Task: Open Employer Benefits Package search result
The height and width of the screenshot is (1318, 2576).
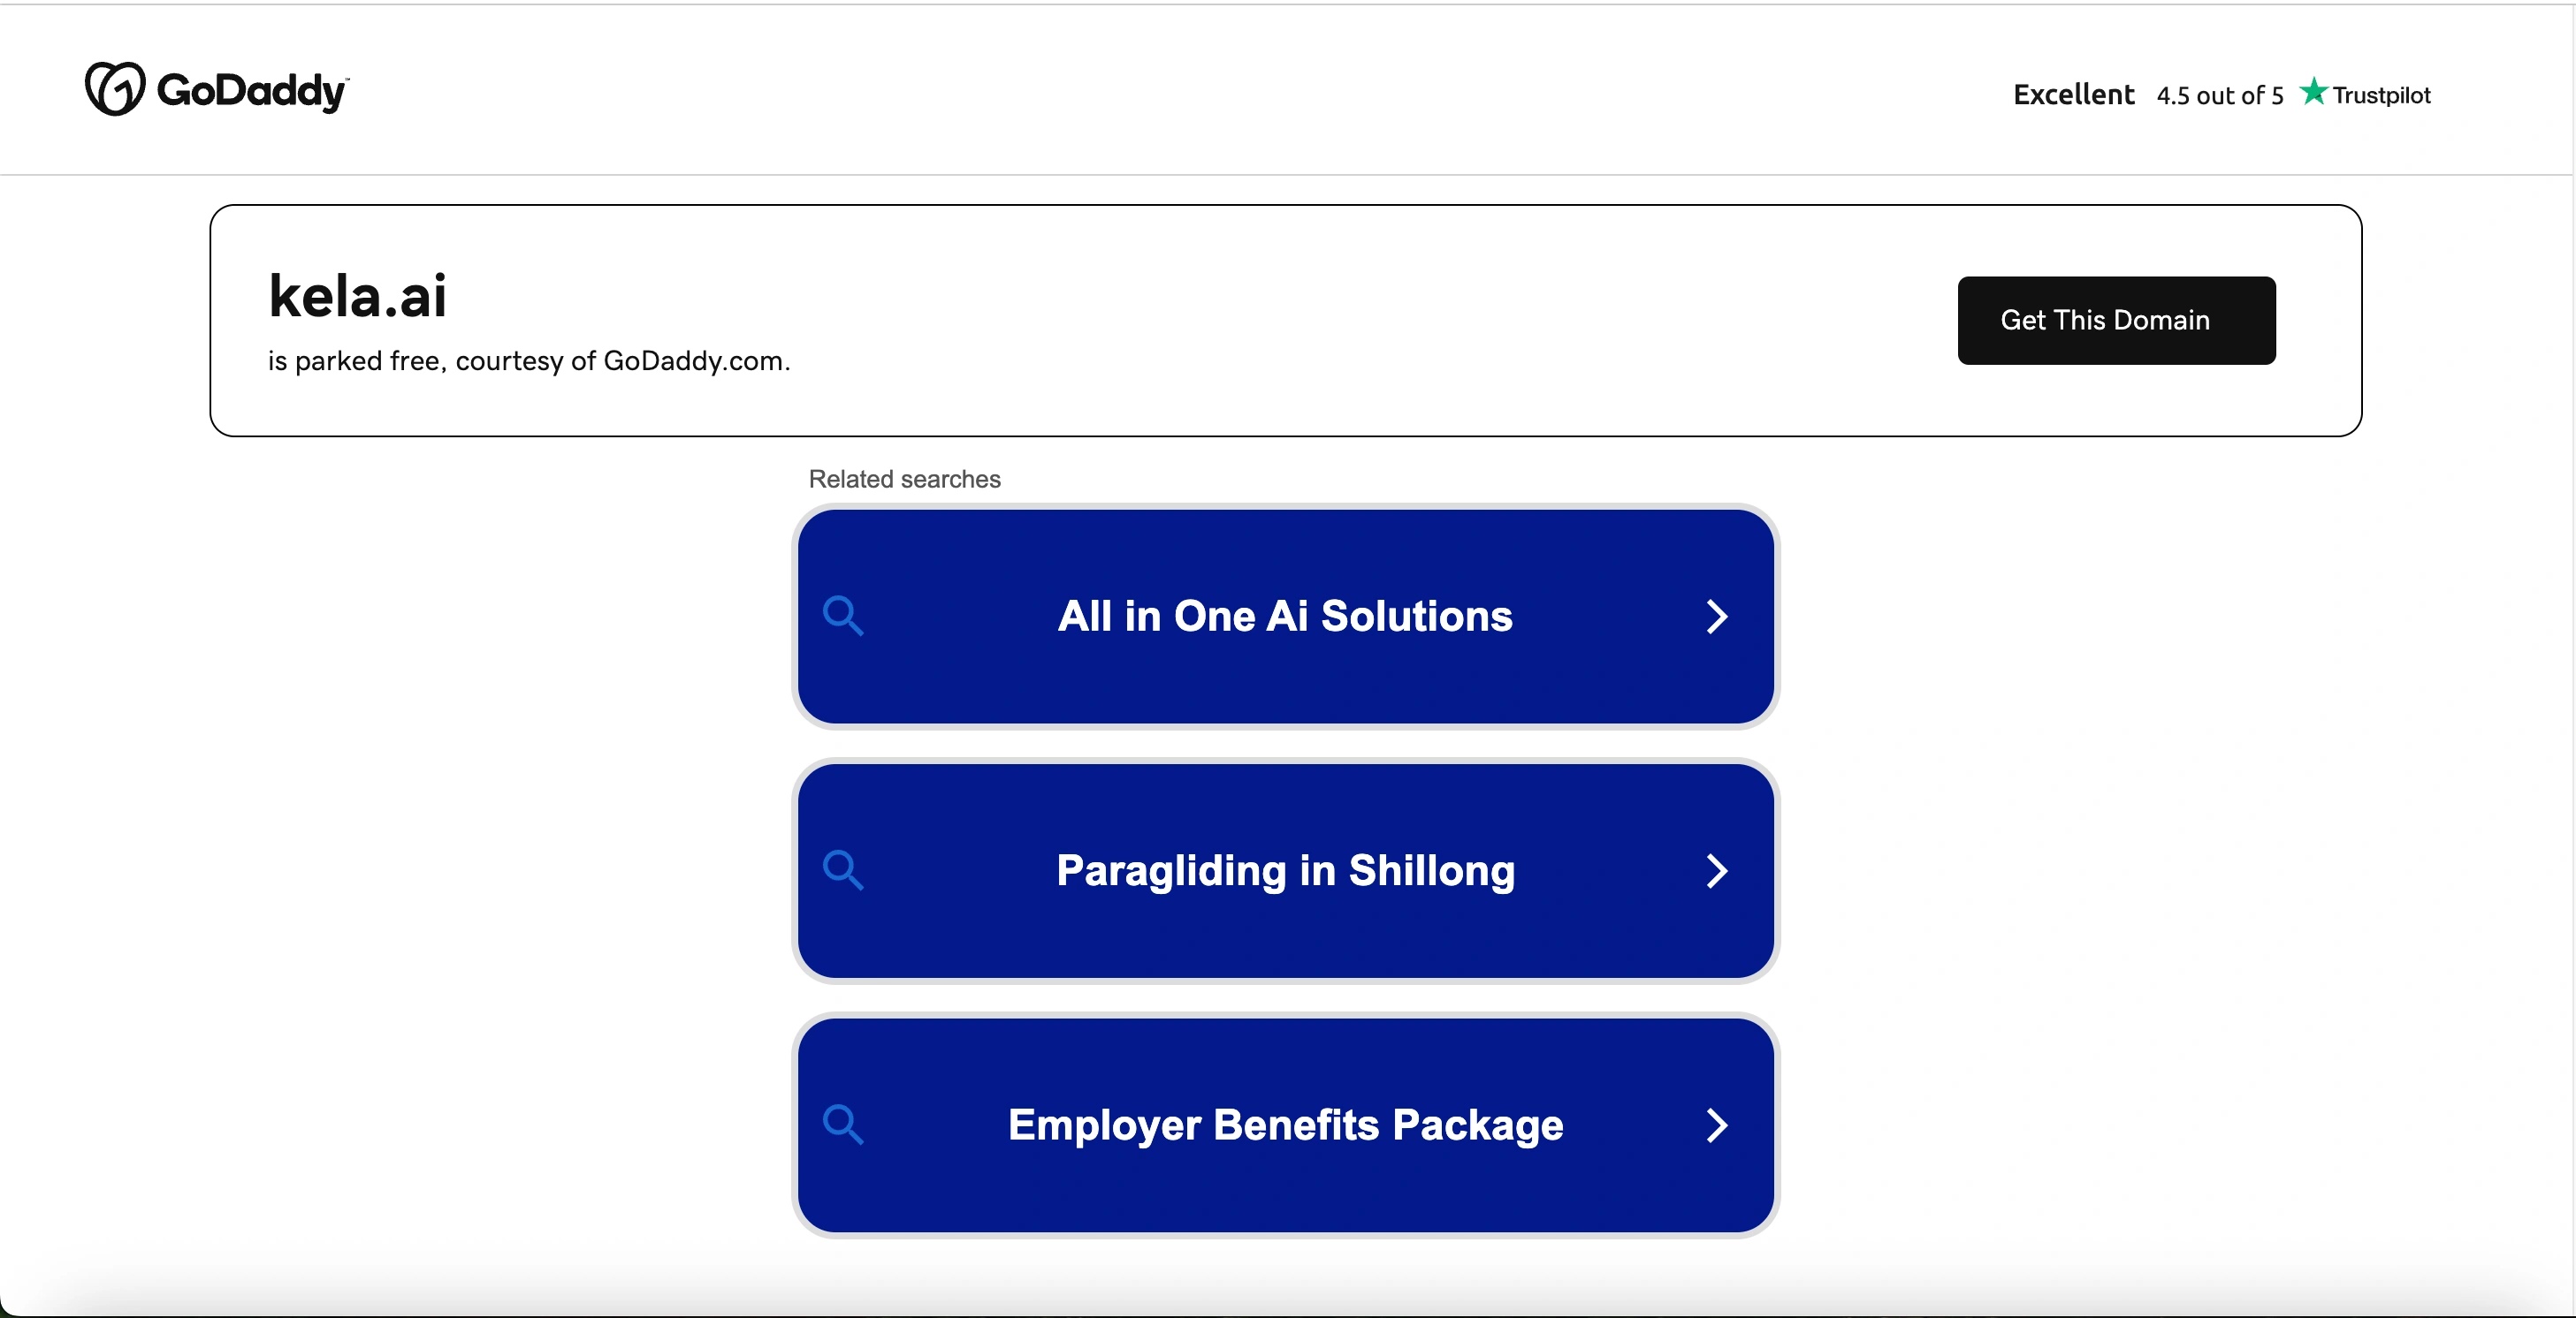Action: pos(1285,1125)
